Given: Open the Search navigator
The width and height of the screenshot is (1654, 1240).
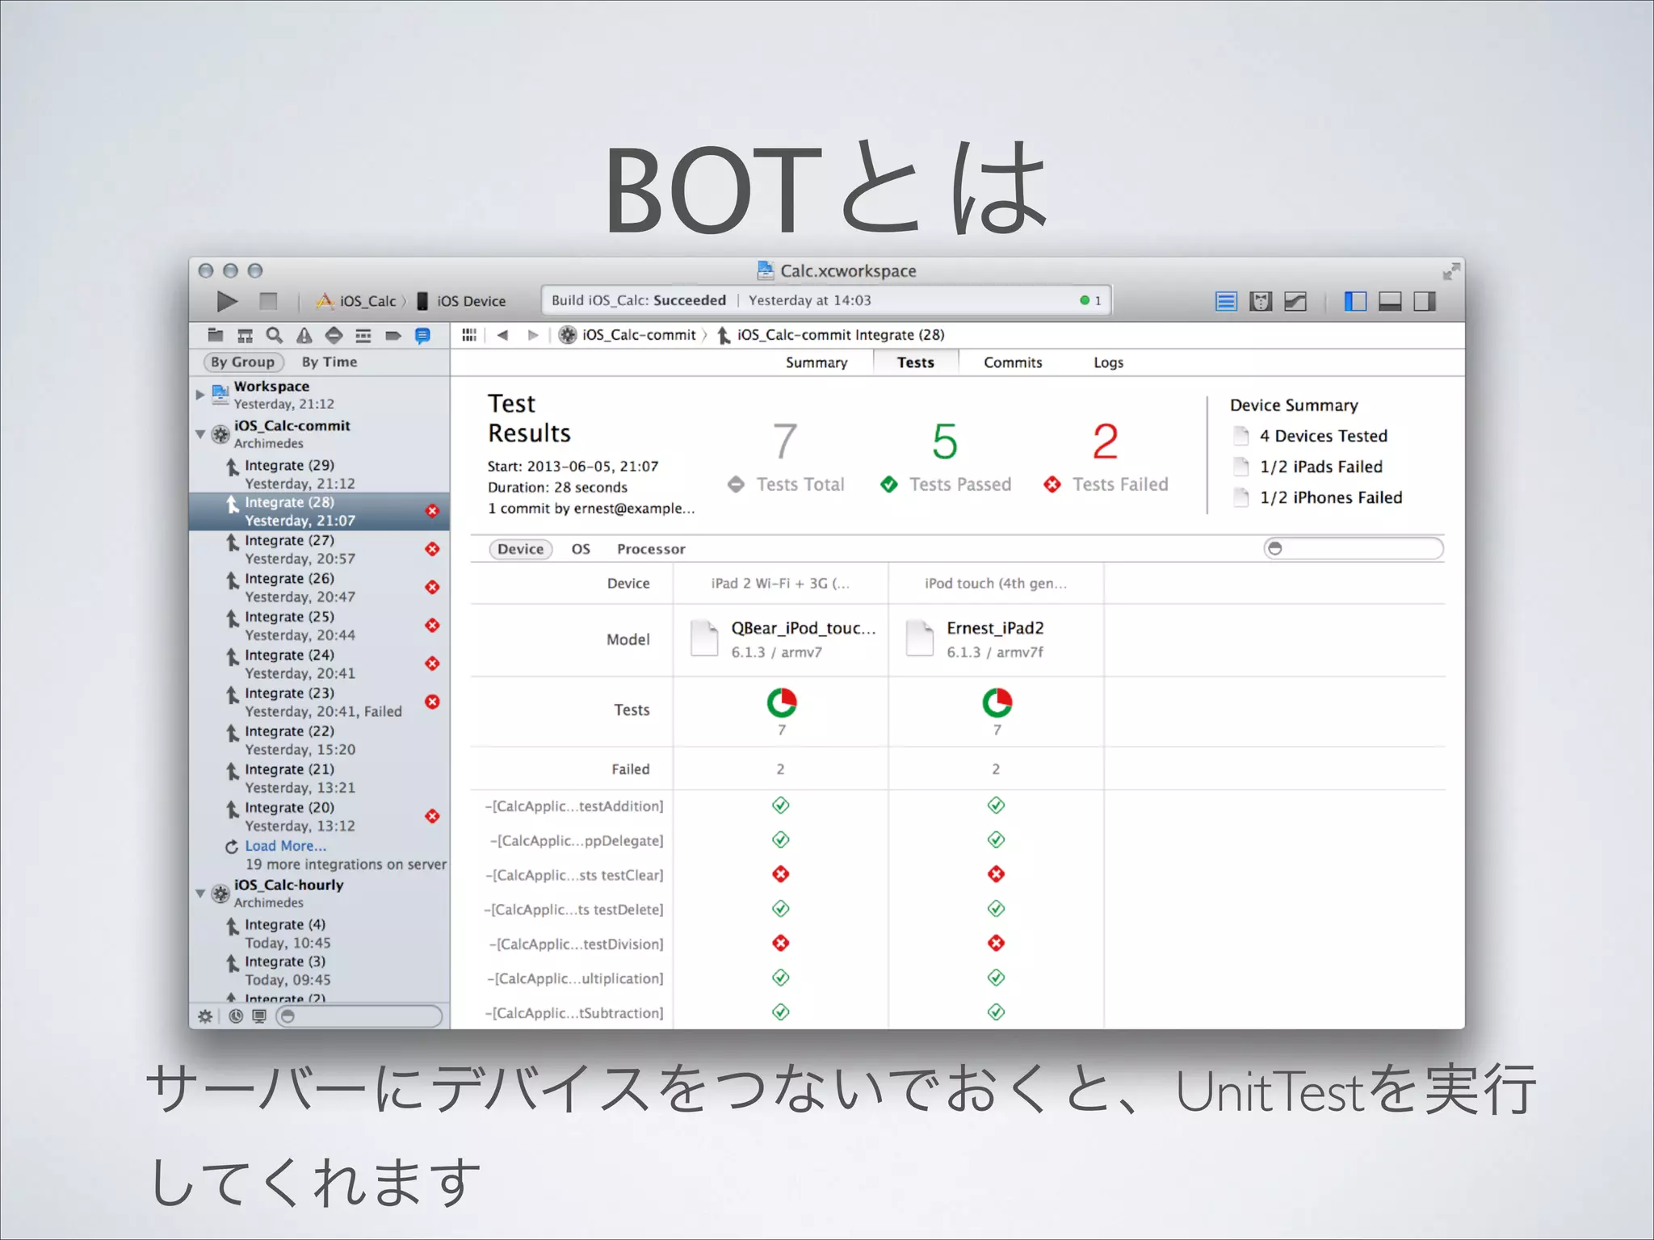Looking at the screenshot, I should [x=275, y=335].
